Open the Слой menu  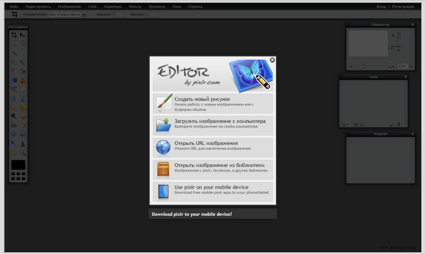pos(92,6)
